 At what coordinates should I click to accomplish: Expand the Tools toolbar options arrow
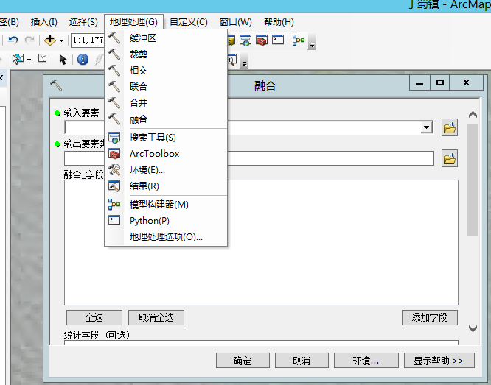244,63
